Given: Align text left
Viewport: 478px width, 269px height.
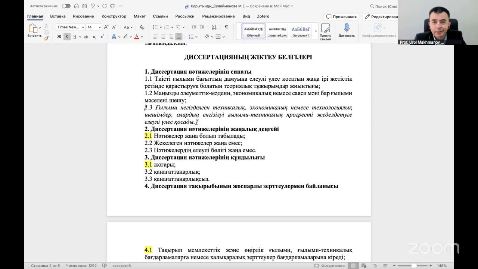Looking at the screenshot, I should point(155,37).
